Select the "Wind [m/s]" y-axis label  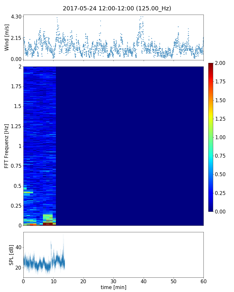point(7,37)
